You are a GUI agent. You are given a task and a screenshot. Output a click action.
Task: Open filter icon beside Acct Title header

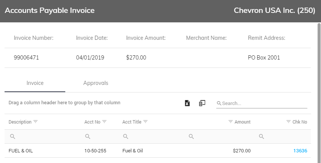click(146, 122)
